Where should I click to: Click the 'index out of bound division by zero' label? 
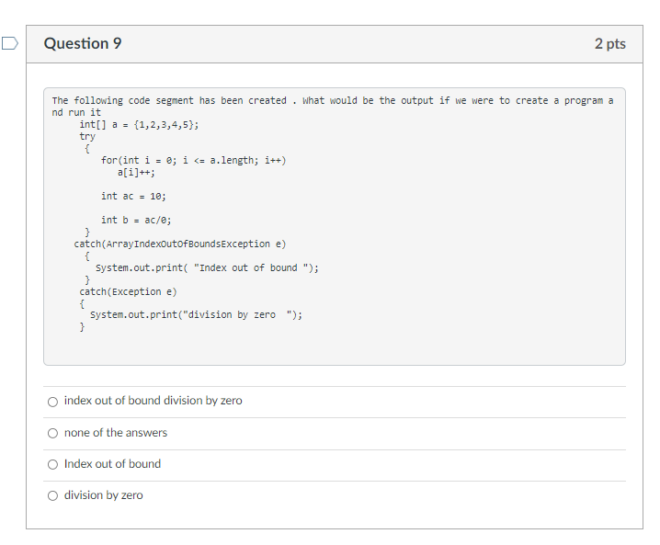[x=154, y=400]
